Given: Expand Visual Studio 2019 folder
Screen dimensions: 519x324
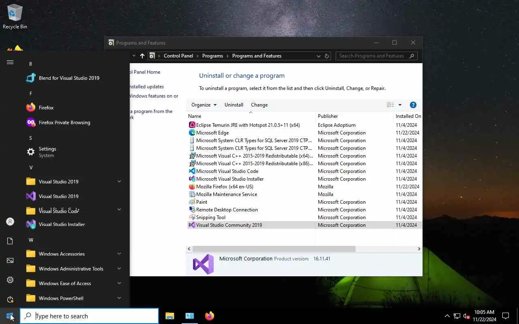Looking at the screenshot, I should click(x=119, y=181).
